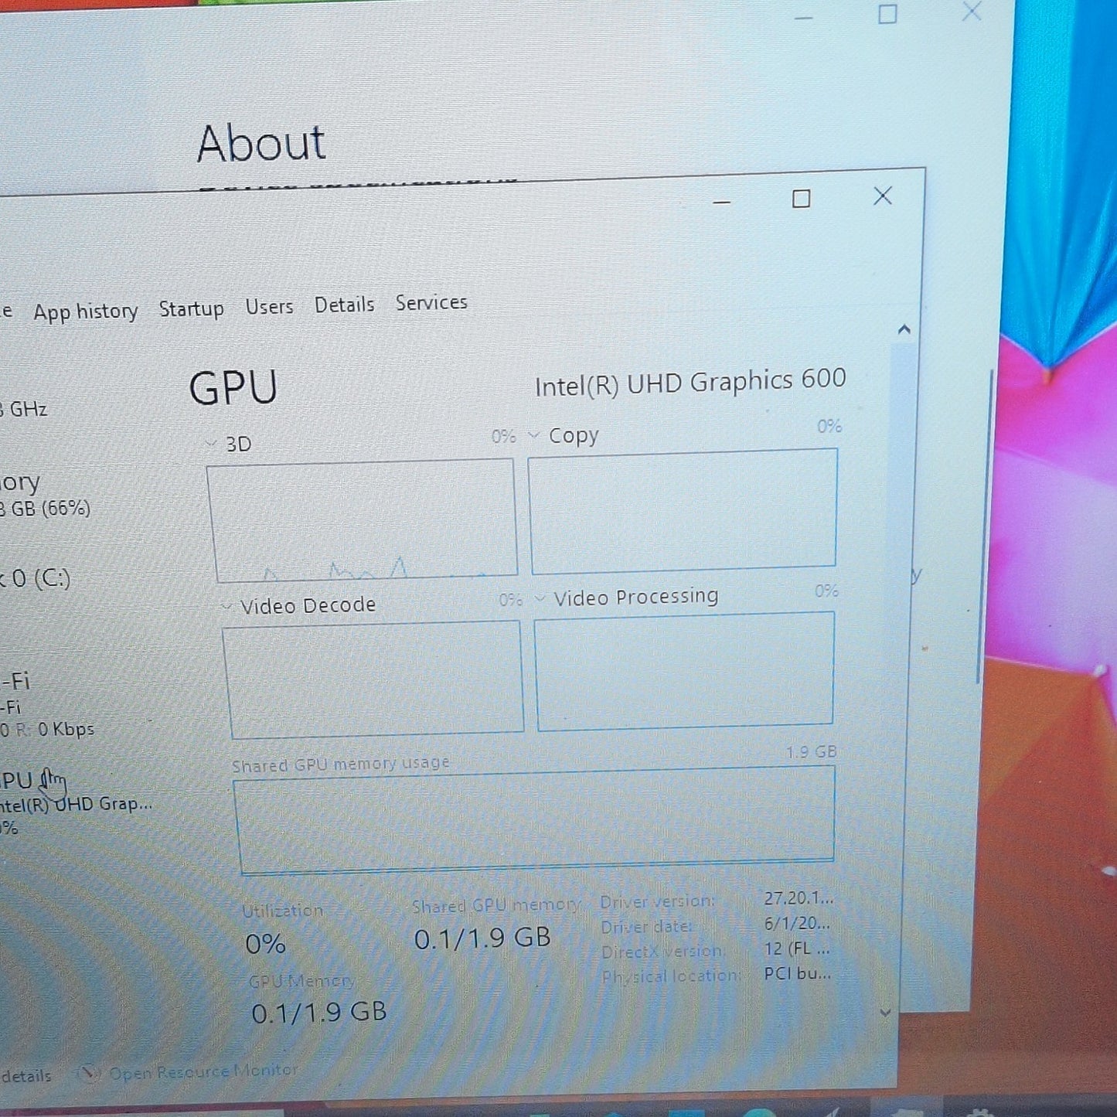1117x1117 pixels.
Task: Open the Video Processing engine dropdown
Action: coord(540,598)
